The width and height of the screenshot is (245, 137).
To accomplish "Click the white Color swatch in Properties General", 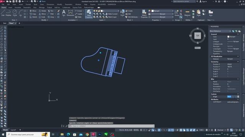I will point(228,37).
